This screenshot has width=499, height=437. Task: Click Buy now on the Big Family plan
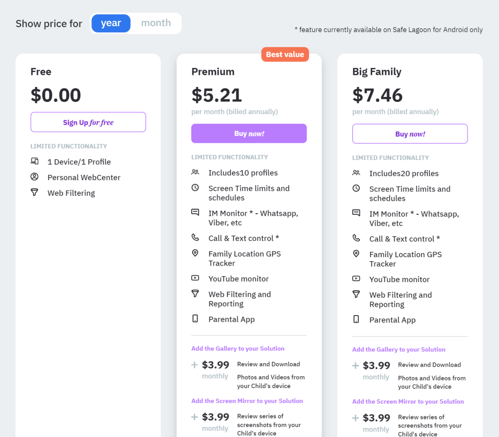click(x=410, y=133)
